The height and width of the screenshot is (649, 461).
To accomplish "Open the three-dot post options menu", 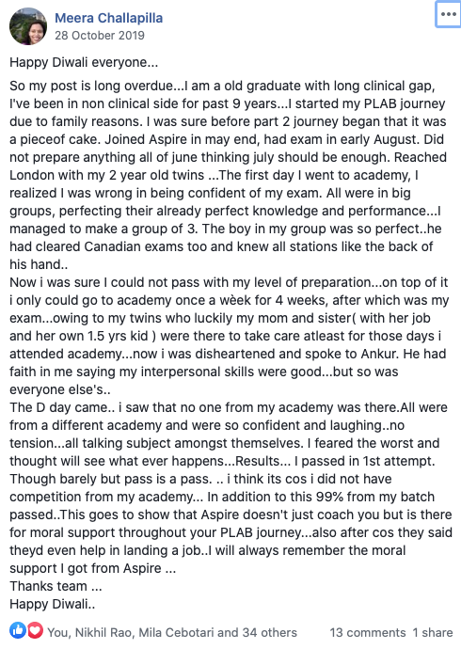I will tap(449, 14).
